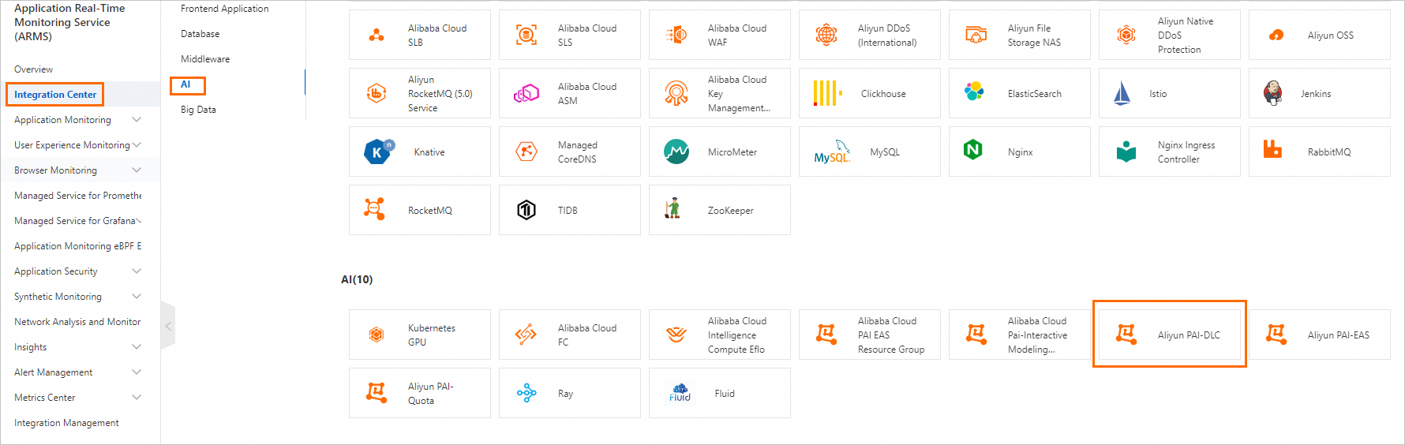Collapse the sidebar using the arrow handle
The height and width of the screenshot is (445, 1405).
(168, 325)
